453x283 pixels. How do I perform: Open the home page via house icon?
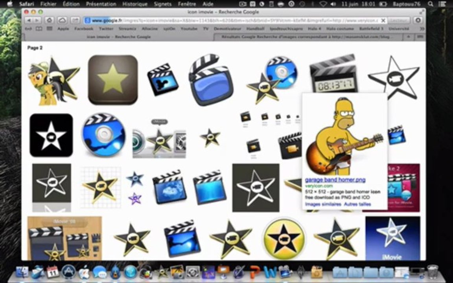(50, 20)
